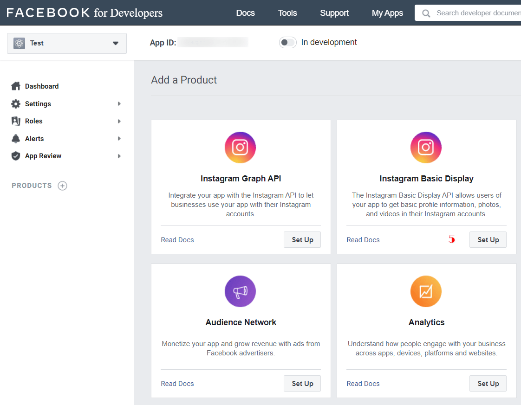Click the Instagram Graph API title

click(241, 179)
